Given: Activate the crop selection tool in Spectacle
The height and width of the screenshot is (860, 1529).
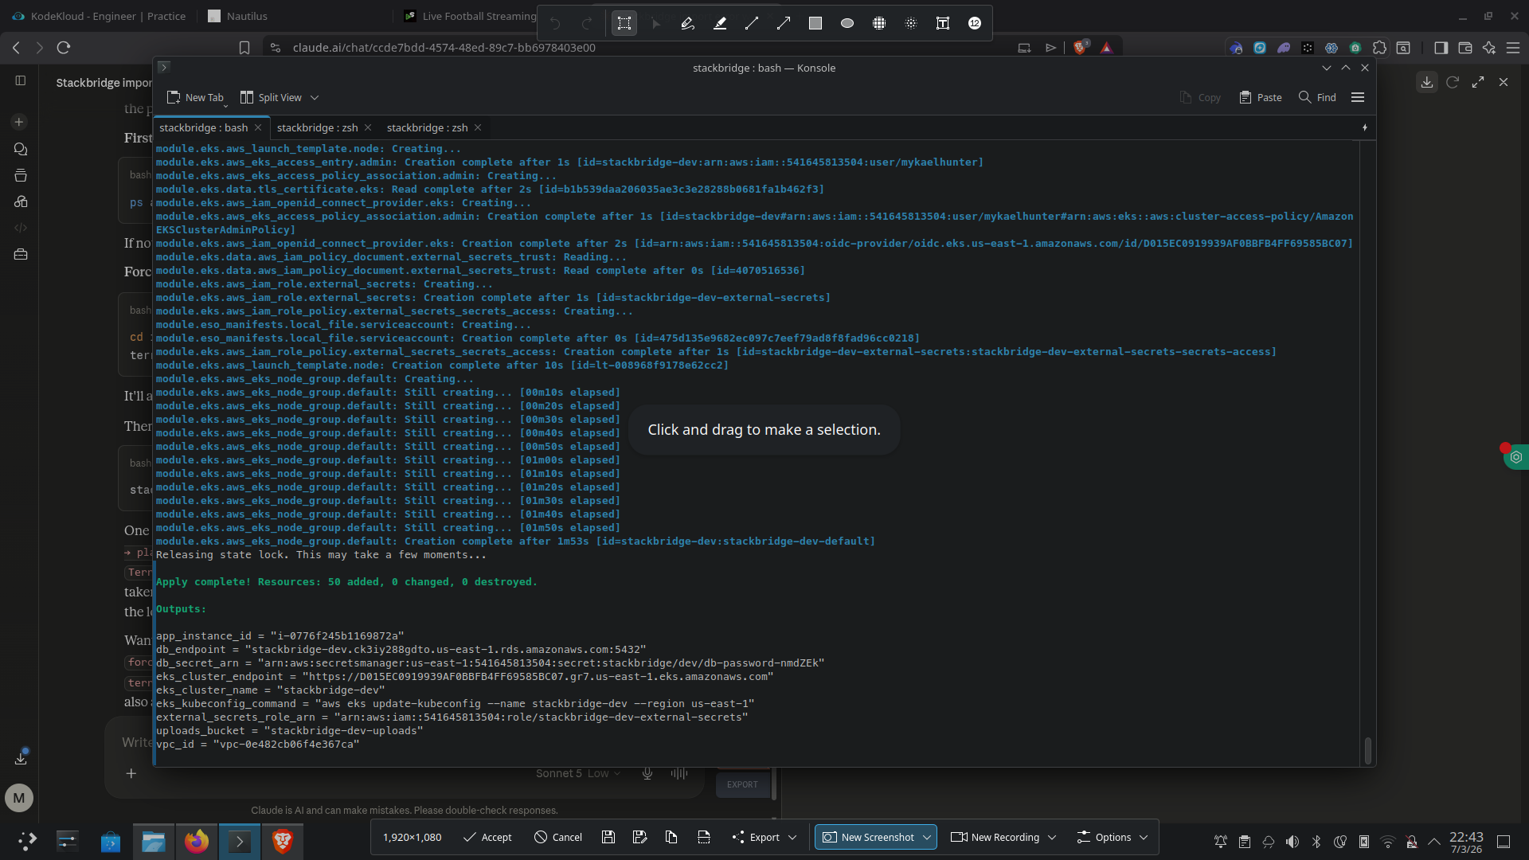Looking at the screenshot, I should click(x=624, y=23).
